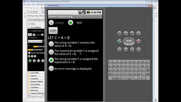Click the green radio button widget in palette
This screenshot has width=181, height=102.
(42, 35)
